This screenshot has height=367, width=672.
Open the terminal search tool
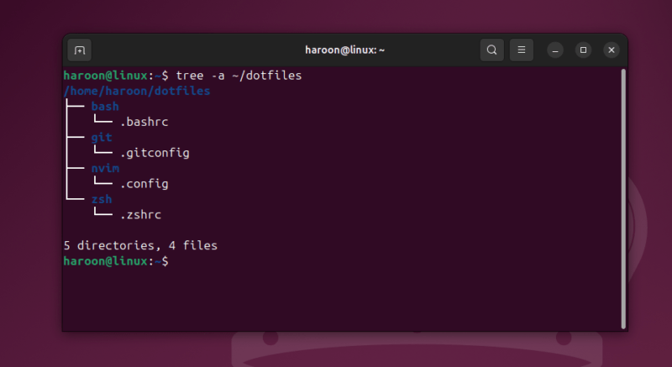pos(491,50)
